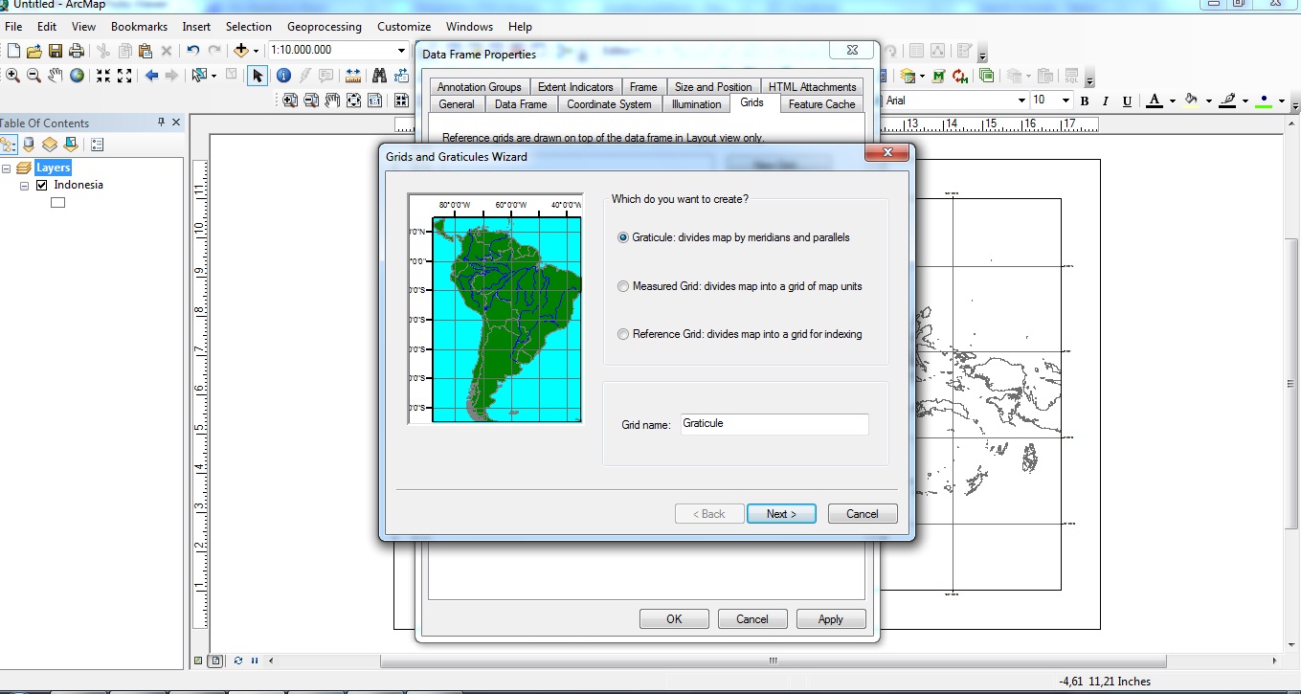
Task: Click the Zoom Whole Page icon
Action: 353,101
